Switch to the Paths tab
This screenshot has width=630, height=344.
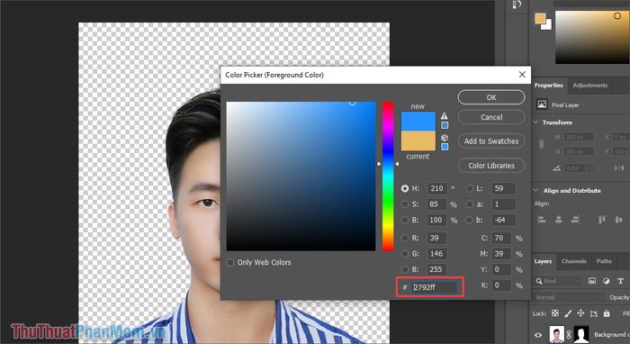click(604, 261)
